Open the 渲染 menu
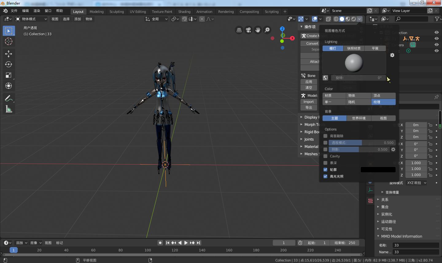The width and height of the screenshot is (442, 263). tap(37, 11)
